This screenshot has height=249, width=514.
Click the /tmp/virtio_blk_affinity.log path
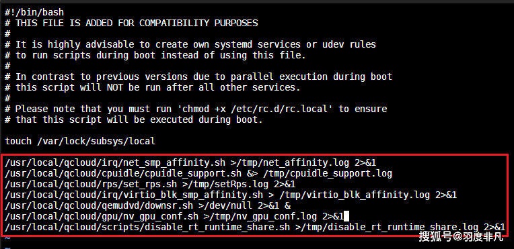coord(355,195)
